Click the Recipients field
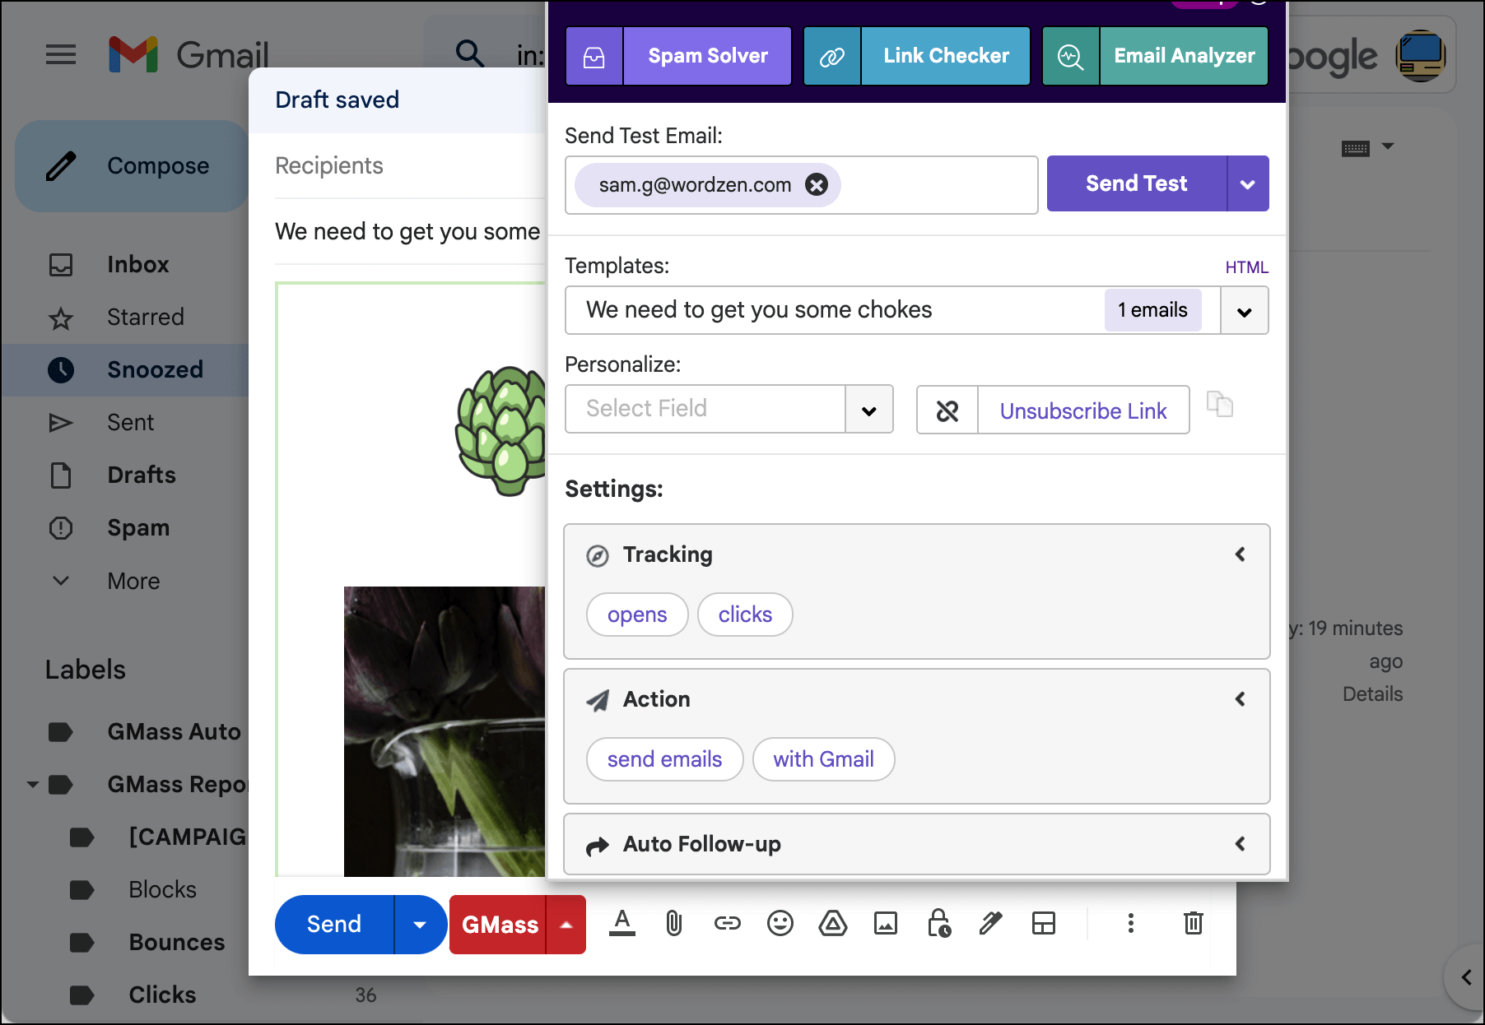 tap(410, 165)
